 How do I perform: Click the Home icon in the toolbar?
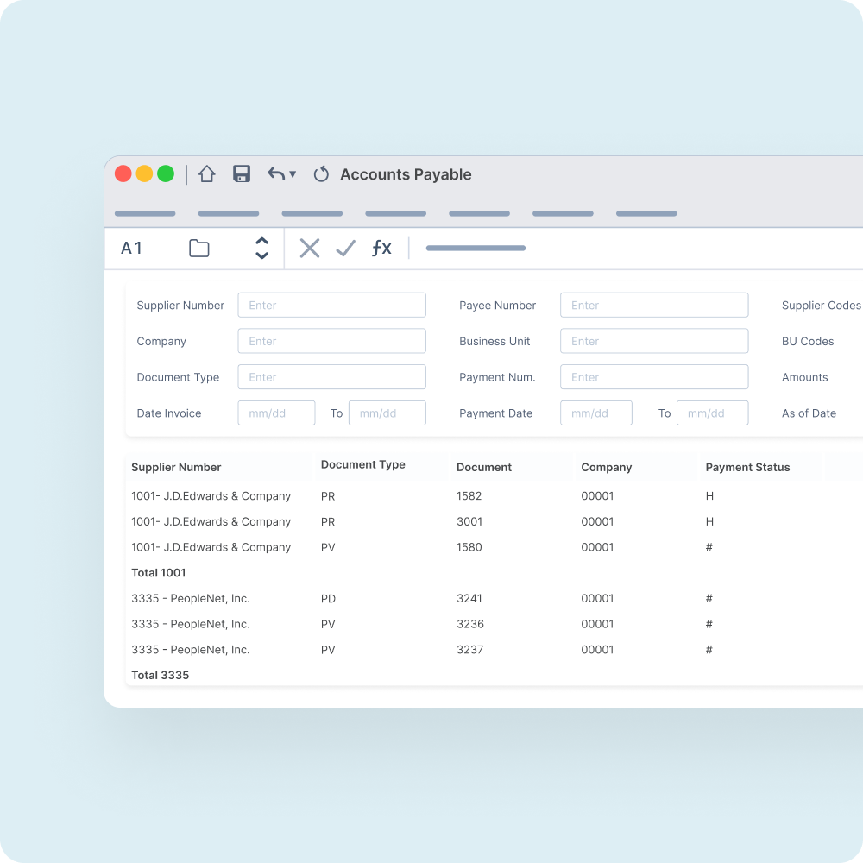pyautogui.click(x=207, y=173)
